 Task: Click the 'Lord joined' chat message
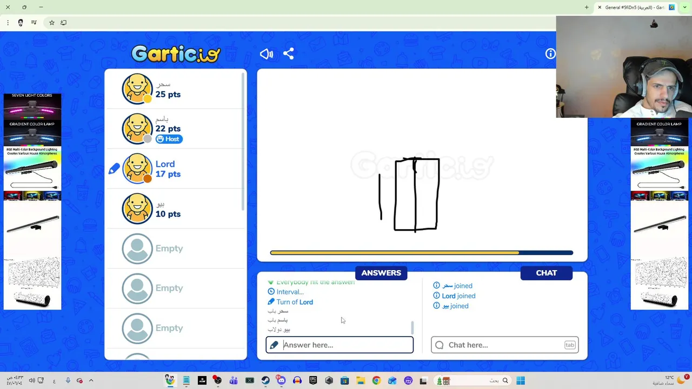point(454,296)
